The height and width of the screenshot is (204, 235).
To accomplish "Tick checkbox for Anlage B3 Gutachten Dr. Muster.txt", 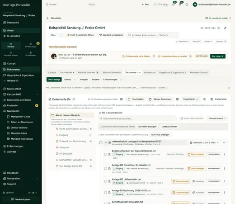I will tap(106, 168).
